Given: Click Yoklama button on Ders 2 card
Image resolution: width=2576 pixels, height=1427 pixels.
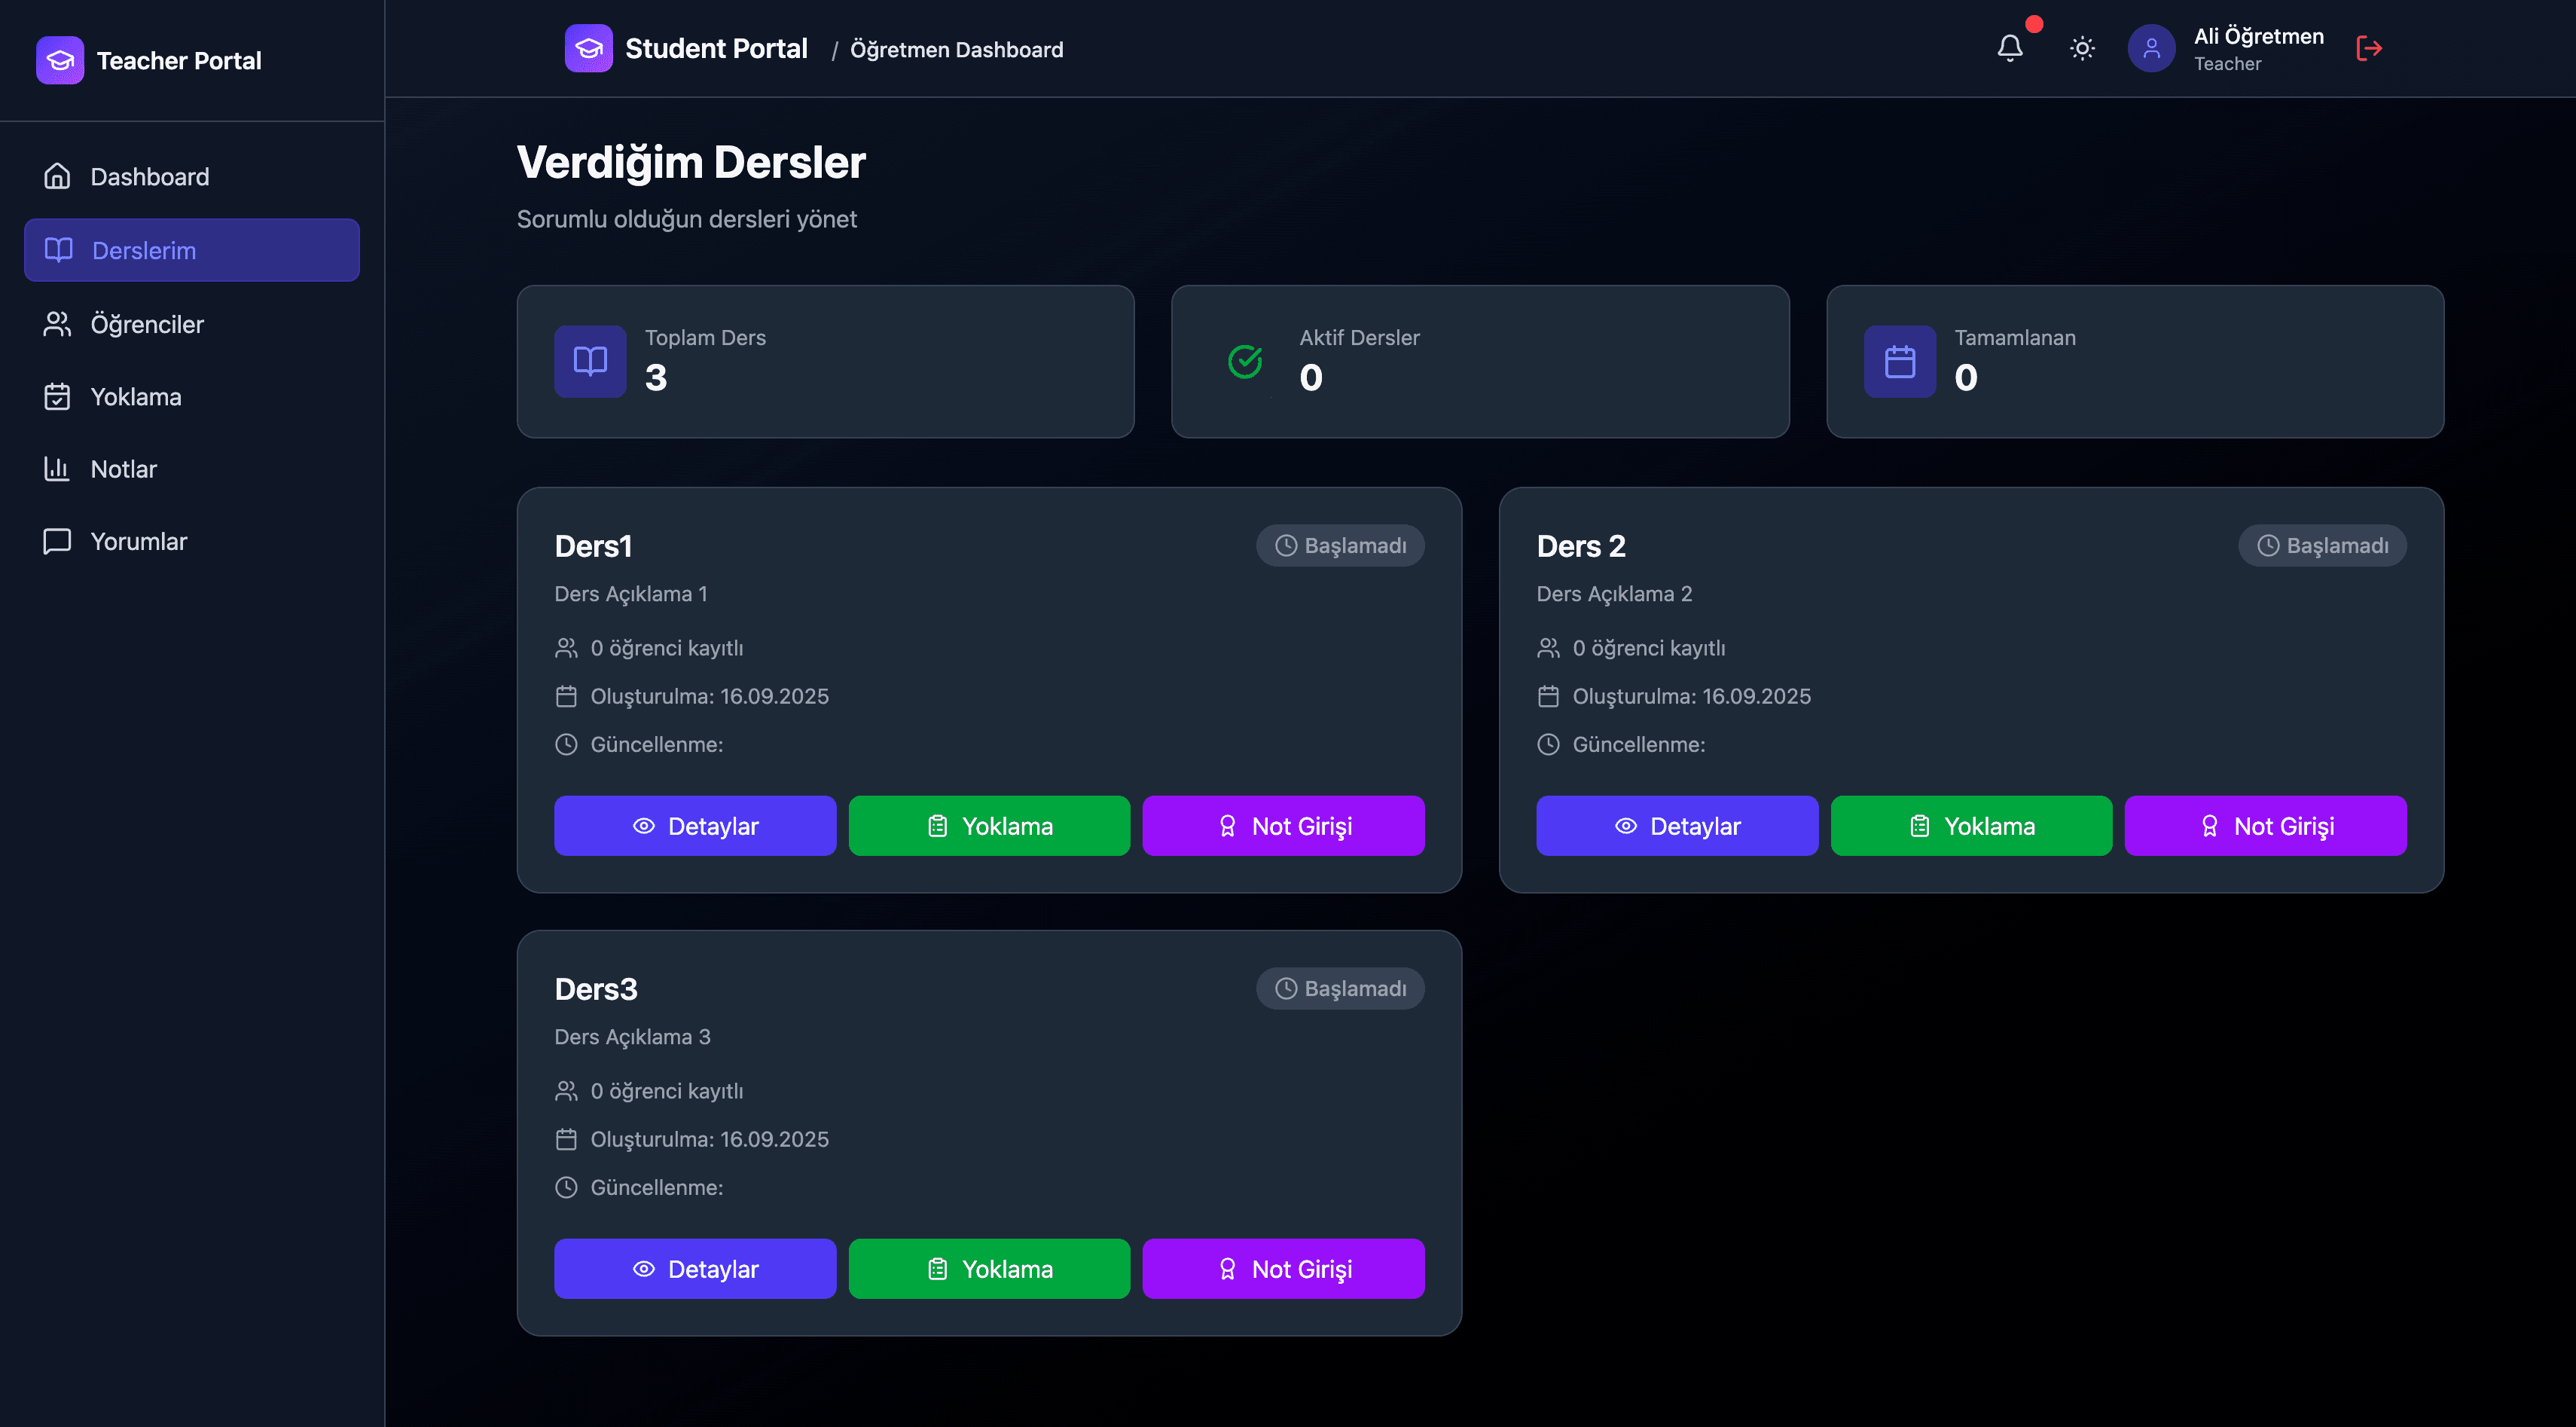Looking at the screenshot, I should (x=1971, y=826).
